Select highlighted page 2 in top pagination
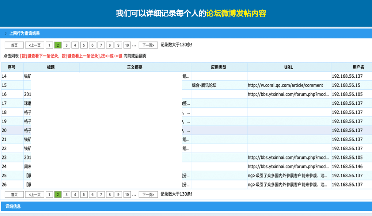The height and width of the screenshot is (216, 372). click(58, 45)
